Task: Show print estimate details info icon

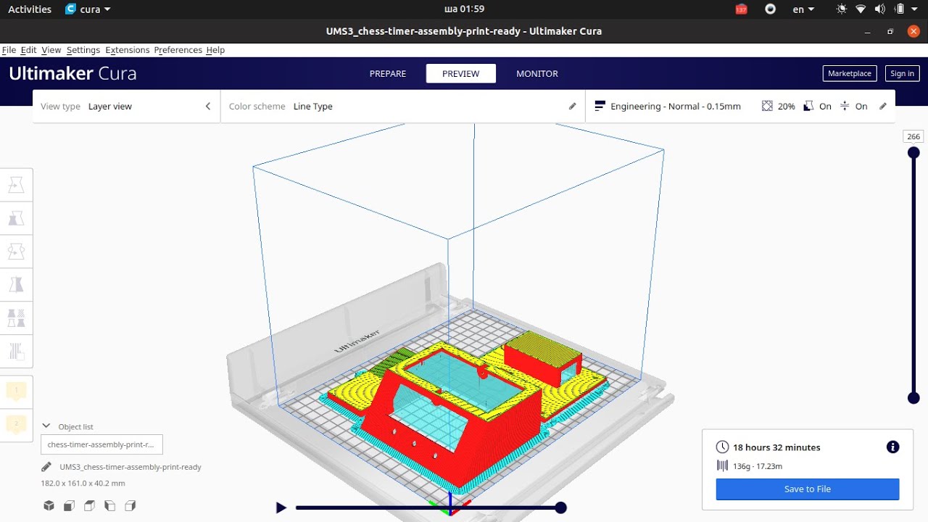Action: click(x=892, y=447)
